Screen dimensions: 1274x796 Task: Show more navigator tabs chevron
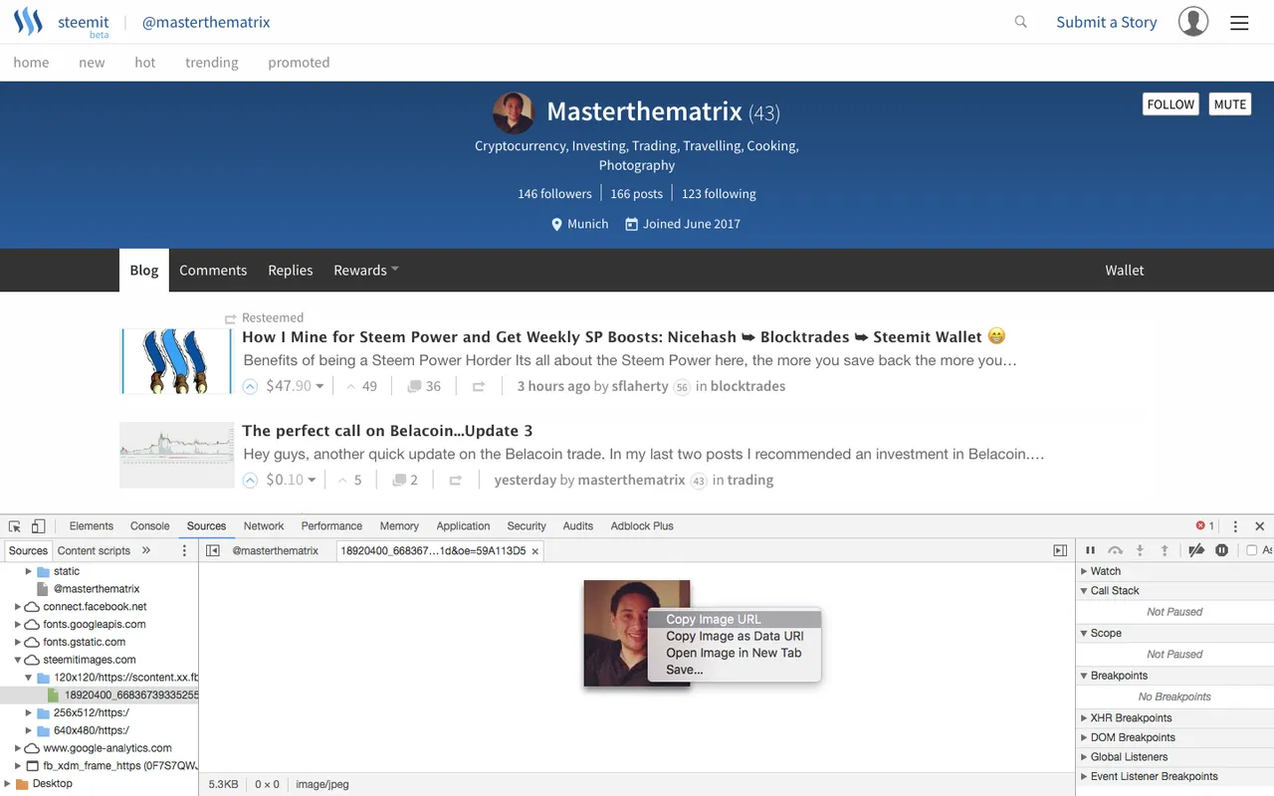point(146,550)
